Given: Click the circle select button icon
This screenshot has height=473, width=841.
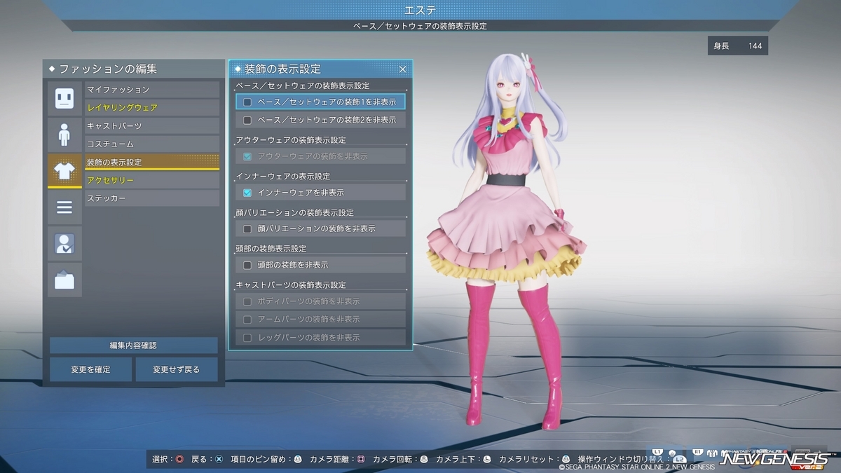Looking at the screenshot, I should tap(180, 460).
